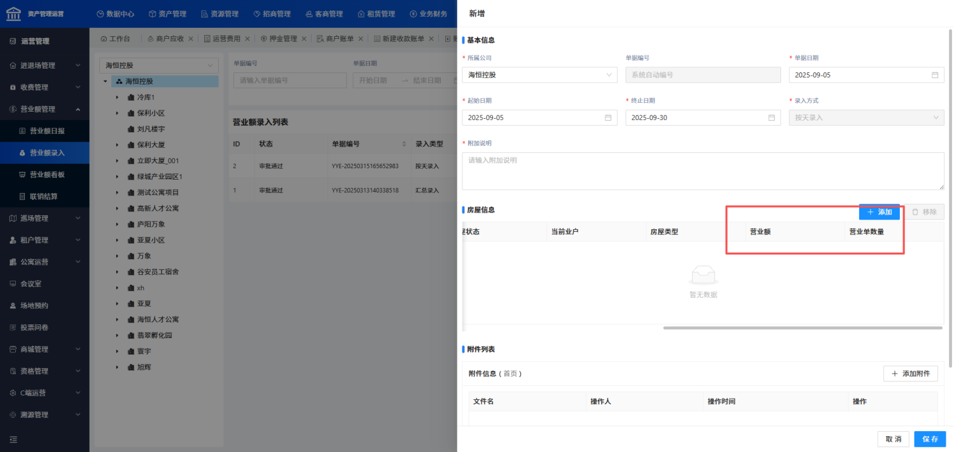Collapse the 海恒控股 root tree node

pyautogui.click(x=105, y=81)
